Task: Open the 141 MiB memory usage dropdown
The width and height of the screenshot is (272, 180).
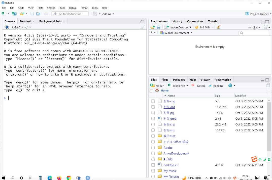Action: pos(204,27)
